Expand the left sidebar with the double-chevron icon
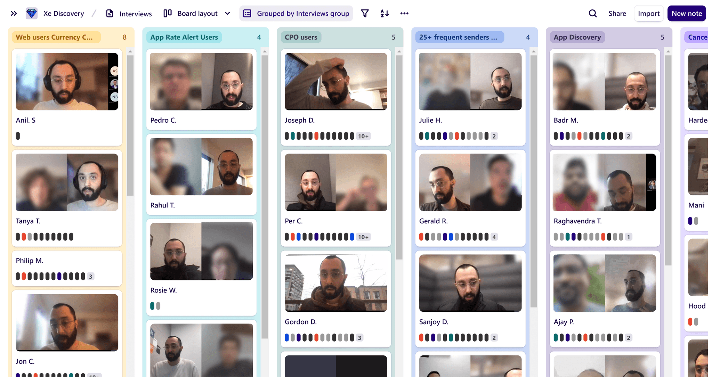The width and height of the screenshot is (712, 377). (x=14, y=13)
